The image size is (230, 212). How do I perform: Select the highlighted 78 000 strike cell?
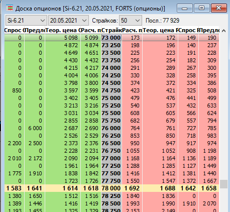(x=111, y=188)
